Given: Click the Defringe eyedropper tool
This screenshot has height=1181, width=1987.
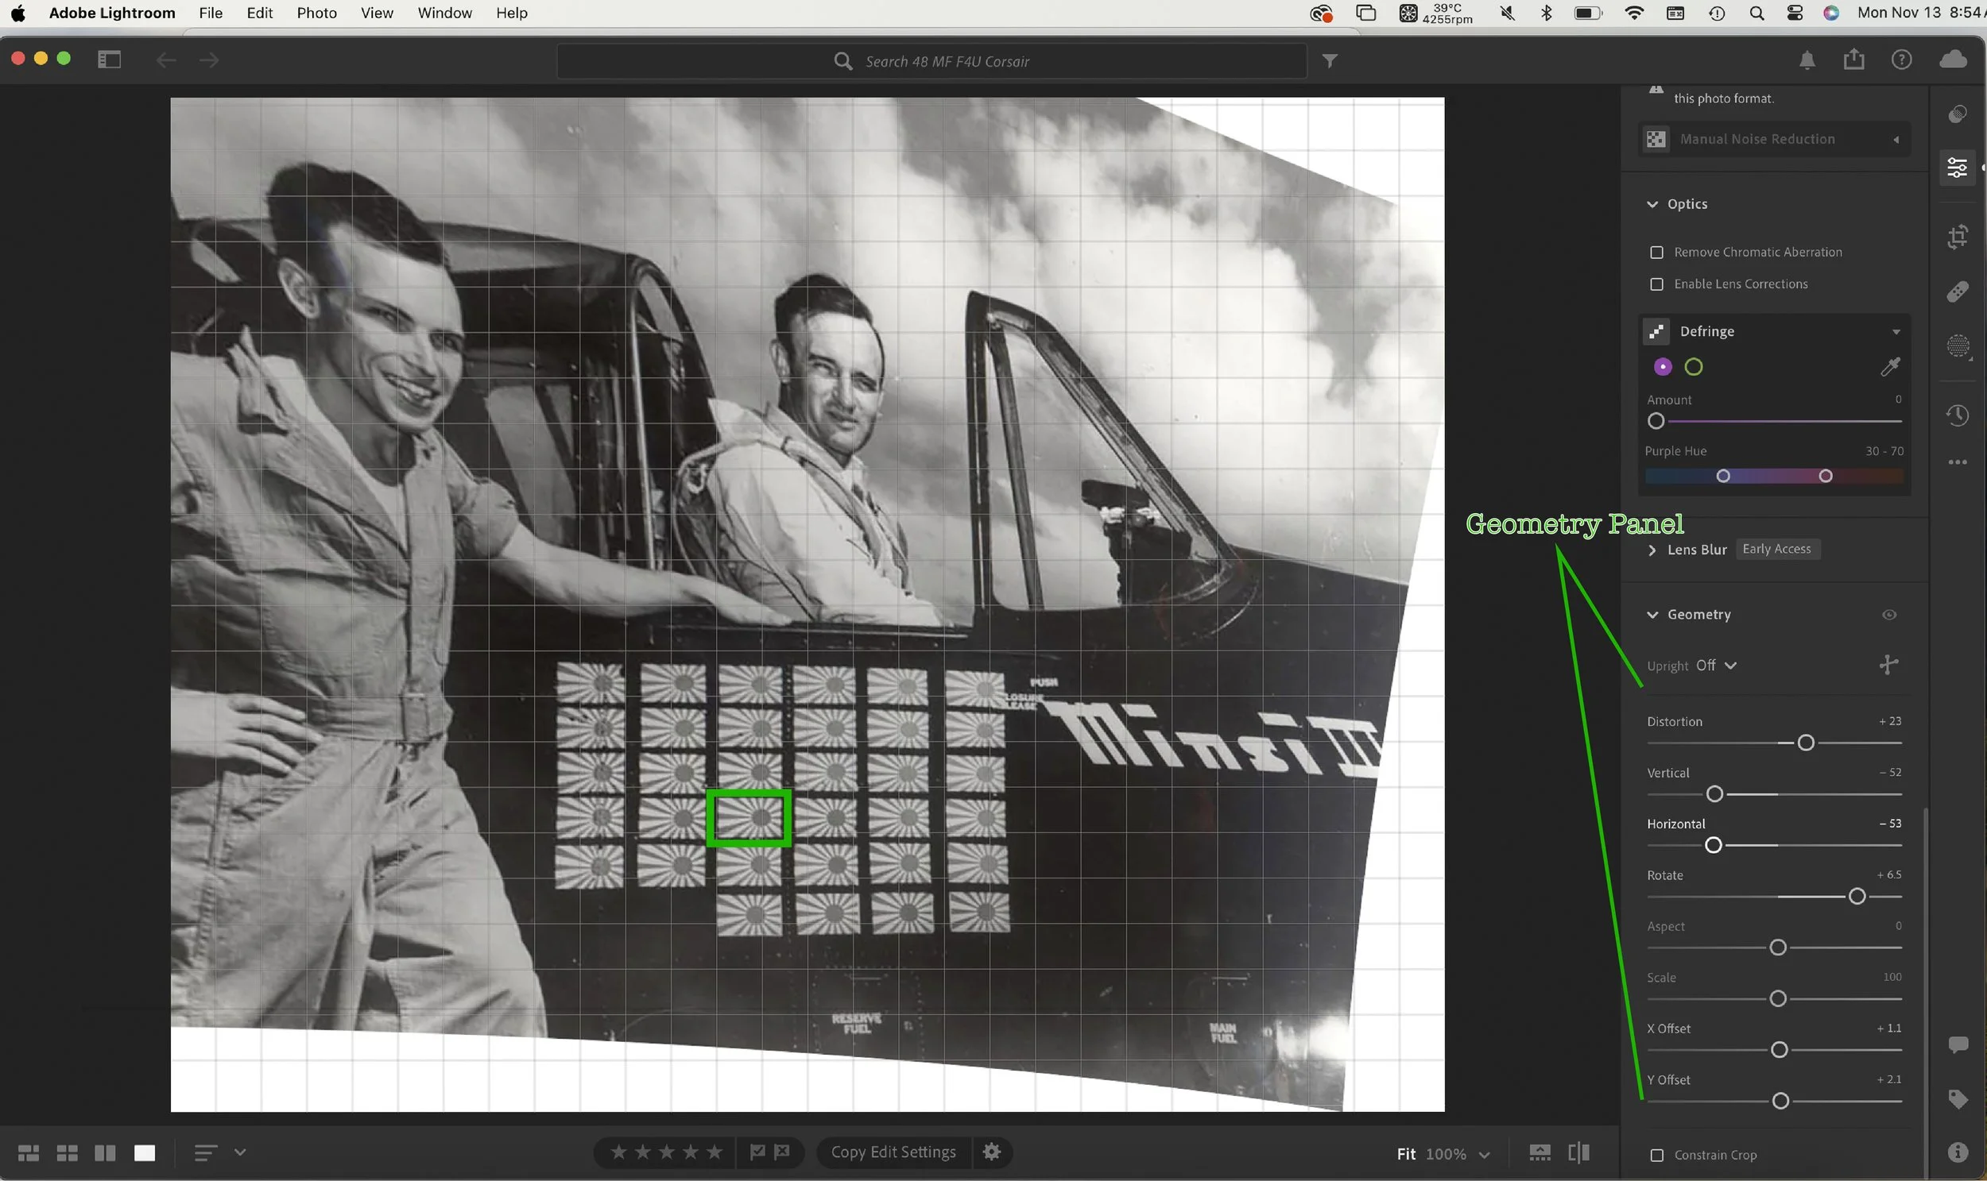Looking at the screenshot, I should point(1890,367).
